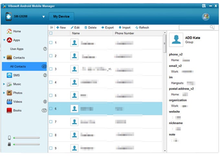Open the Books red icon
The width and height of the screenshot is (220, 161).
click(x=9, y=110)
